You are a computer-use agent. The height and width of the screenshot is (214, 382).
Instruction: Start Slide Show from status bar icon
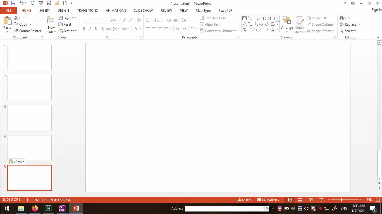(x=321, y=200)
